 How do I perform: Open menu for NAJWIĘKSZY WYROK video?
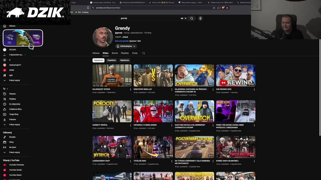[x=130, y=89]
